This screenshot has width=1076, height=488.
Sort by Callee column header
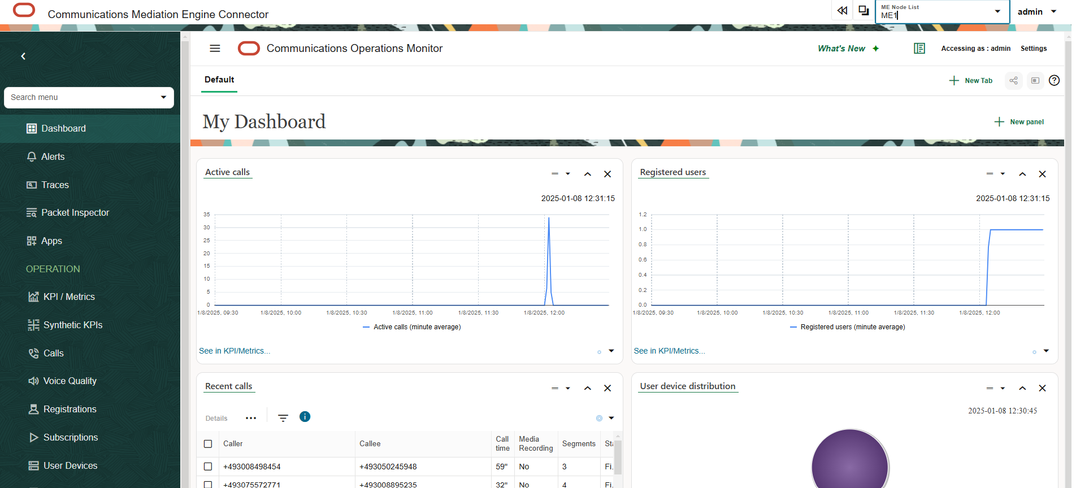tap(370, 444)
